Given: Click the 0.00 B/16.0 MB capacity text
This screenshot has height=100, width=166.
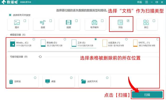Looking at the screenshot, I should 116,46.
